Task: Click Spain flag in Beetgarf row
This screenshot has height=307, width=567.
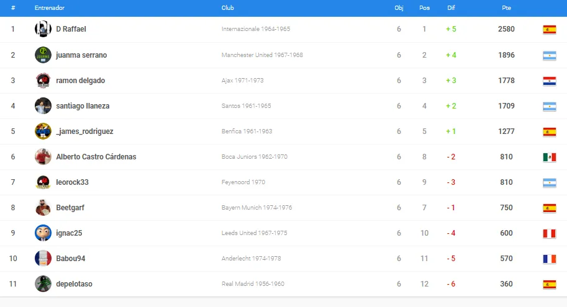Action: (549, 208)
